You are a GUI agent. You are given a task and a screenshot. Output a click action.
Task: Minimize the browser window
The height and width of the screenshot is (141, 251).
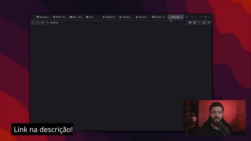coord(202,17)
